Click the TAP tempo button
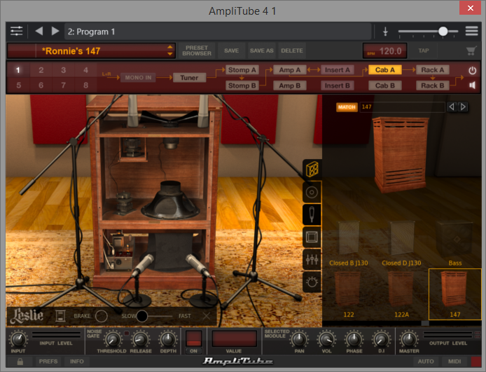This screenshot has height=372, width=486. (x=424, y=50)
